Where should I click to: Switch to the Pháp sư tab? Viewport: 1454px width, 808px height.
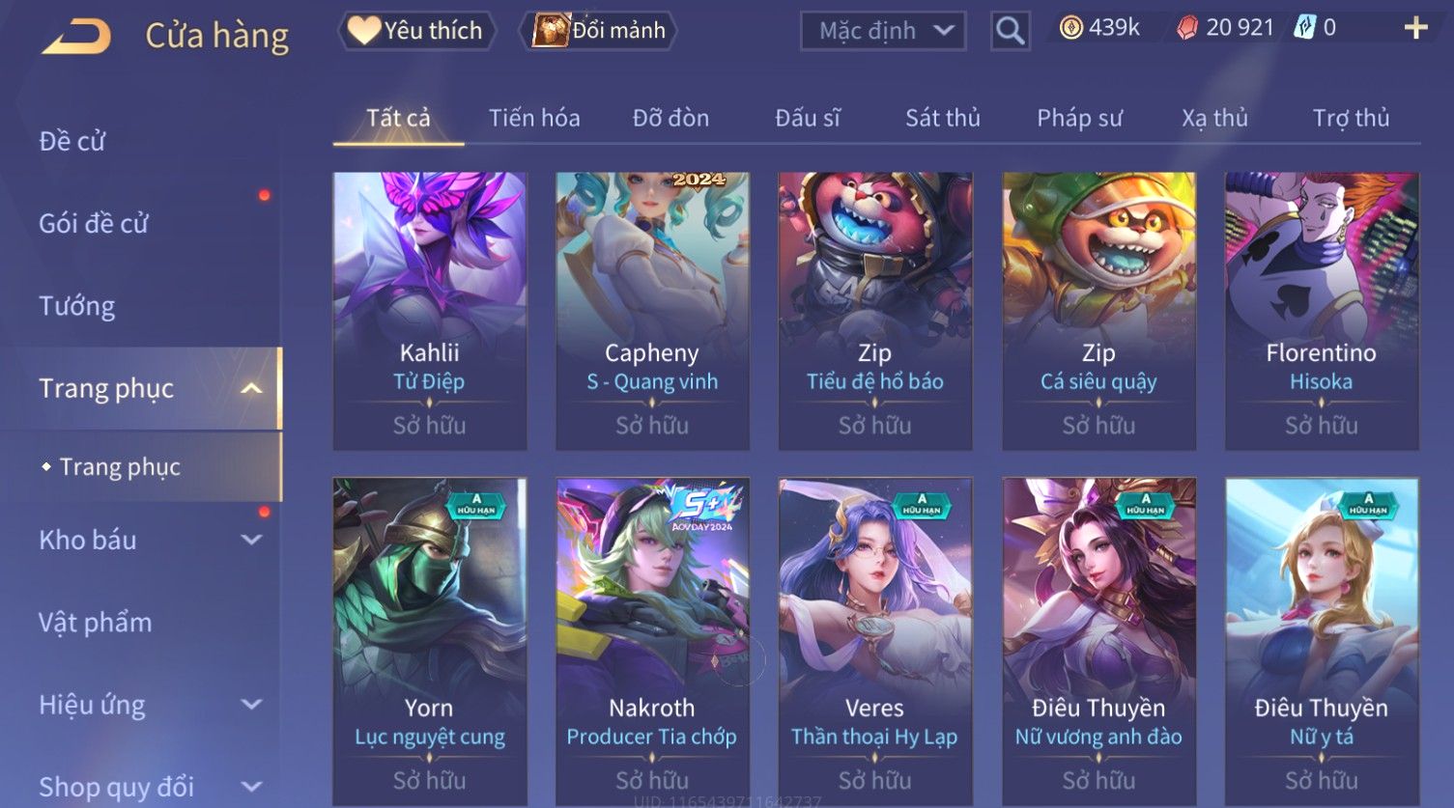pos(1079,118)
